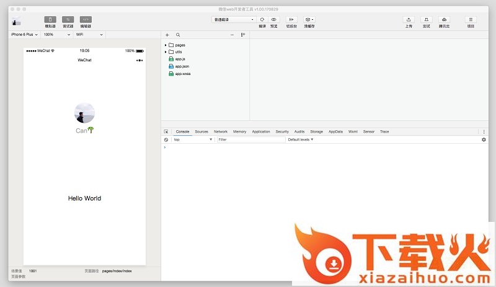Switch to the Security tab
The width and height of the screenshot is (496, 287).
pos(282,131)
